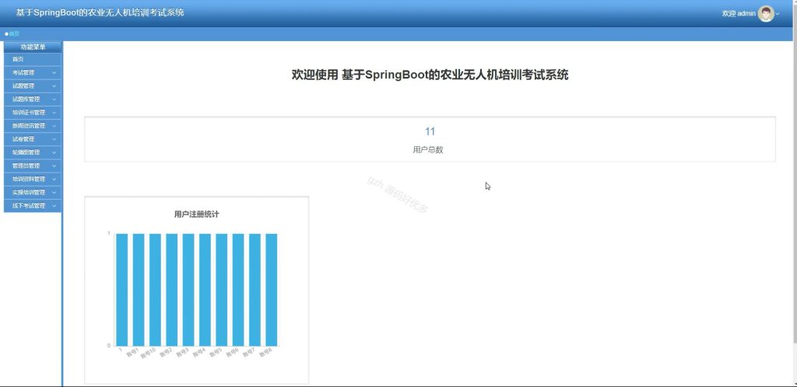
Task: Click the 功能菜单 sidebar header
Action: point(33,47)
